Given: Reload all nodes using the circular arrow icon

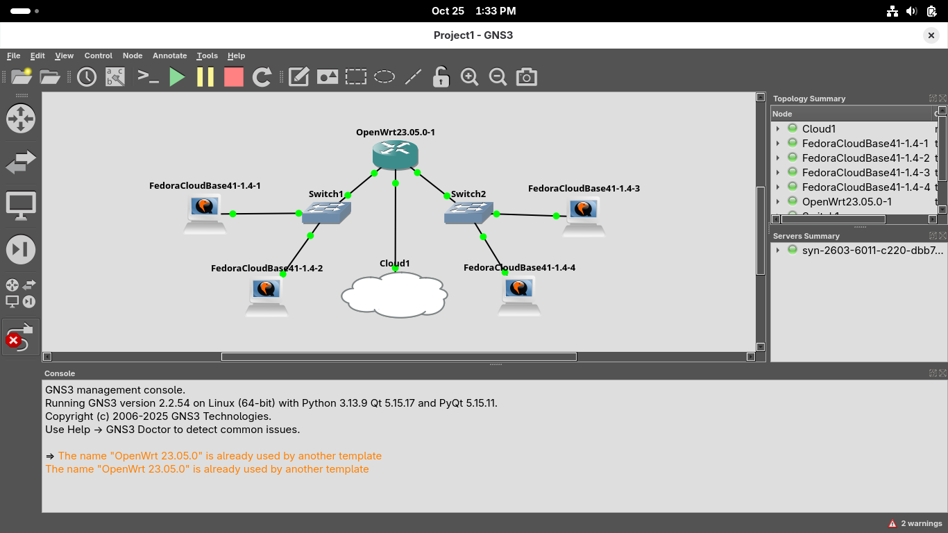Looking at the screenshot, I should pos(262,77).
